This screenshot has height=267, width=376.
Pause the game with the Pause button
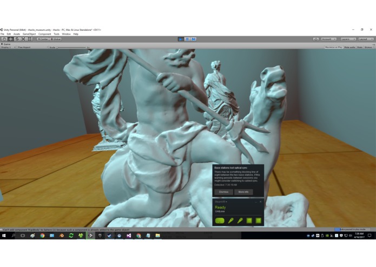point(187,39)
